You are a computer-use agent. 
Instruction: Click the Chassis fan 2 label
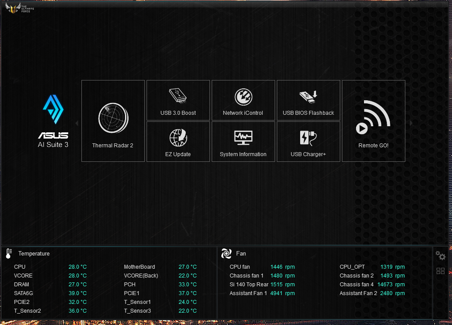tap(356, 276)
